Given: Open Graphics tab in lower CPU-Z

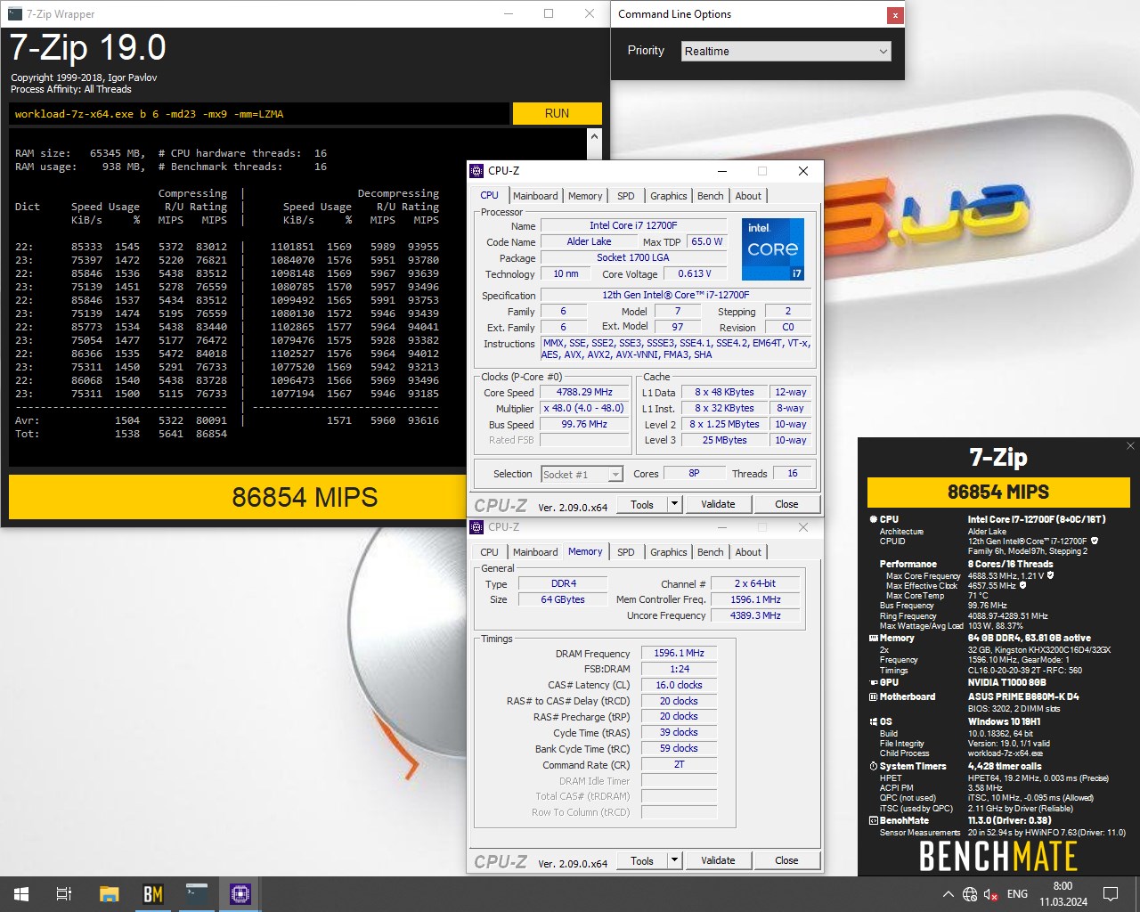Looking at the screenshot, I should (x=669, y=552).
